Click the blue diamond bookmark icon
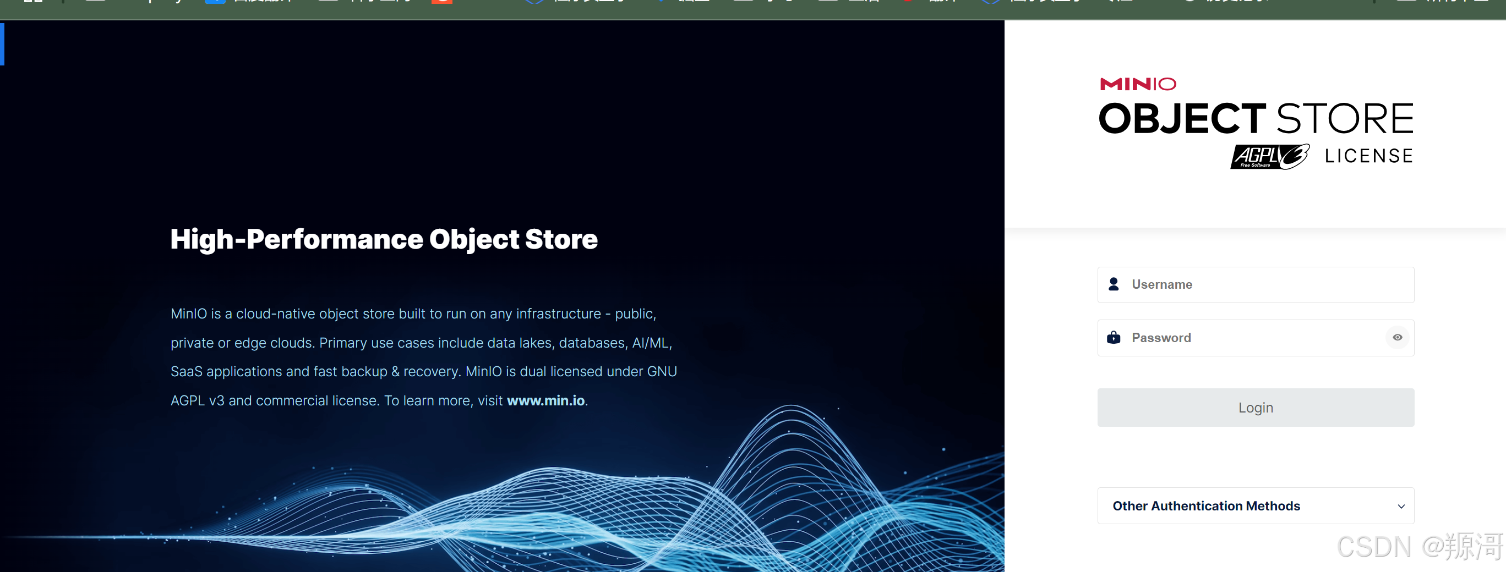This screenshot has height=572, width=1506. [536, 2]
